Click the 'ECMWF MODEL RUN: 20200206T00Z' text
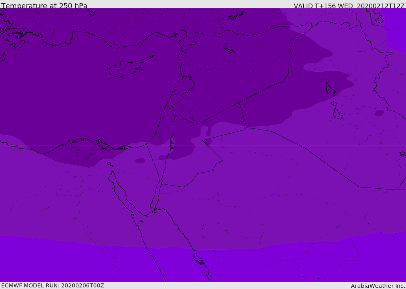Screen dimensions: 406x289 [53, 285]
